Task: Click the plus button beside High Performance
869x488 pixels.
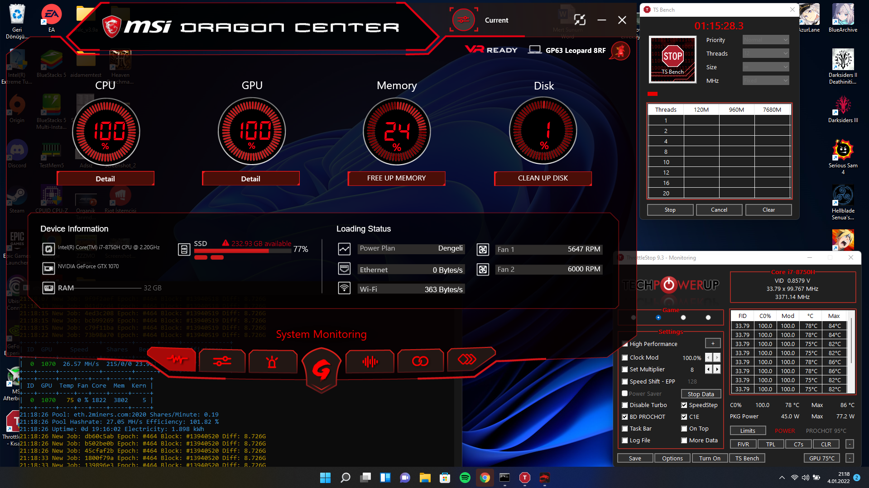Action: coord(713,344)
